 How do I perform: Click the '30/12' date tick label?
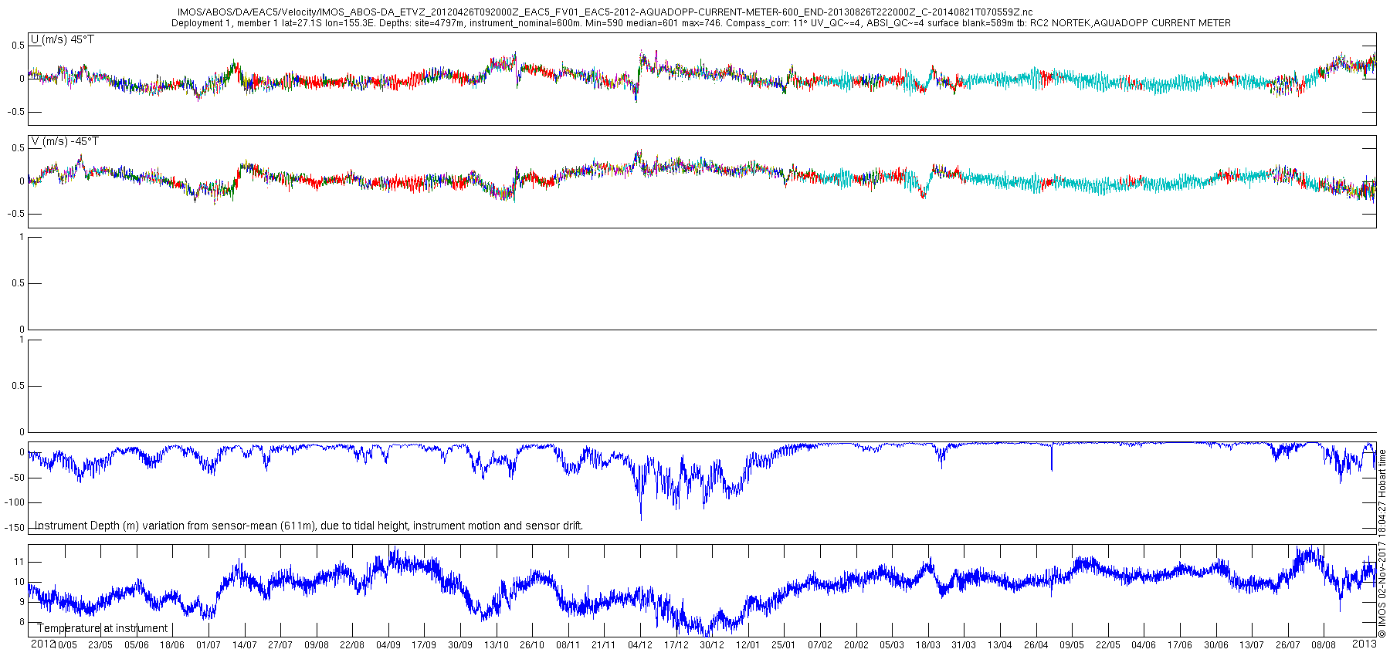[712, 645]
